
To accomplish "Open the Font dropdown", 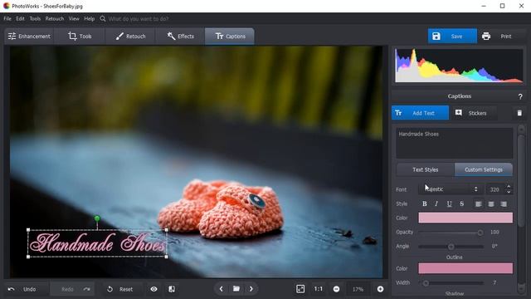I will [x=450, y=189].
